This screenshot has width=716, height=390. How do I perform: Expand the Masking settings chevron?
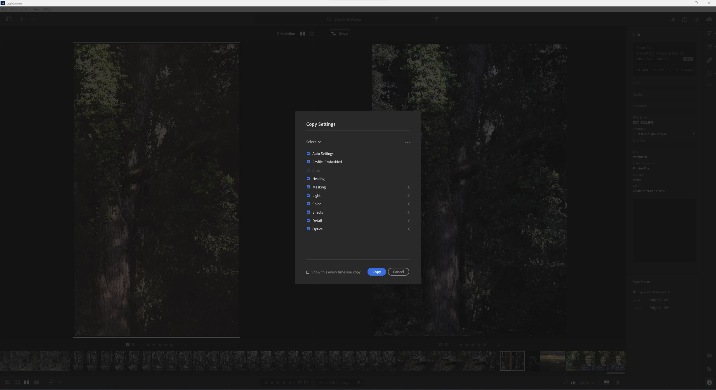[408, 187]
